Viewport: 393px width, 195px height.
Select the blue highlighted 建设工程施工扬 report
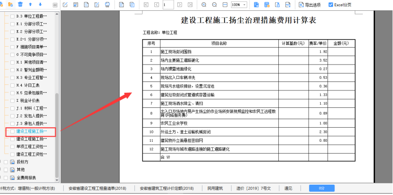click(x=32, y=131)
